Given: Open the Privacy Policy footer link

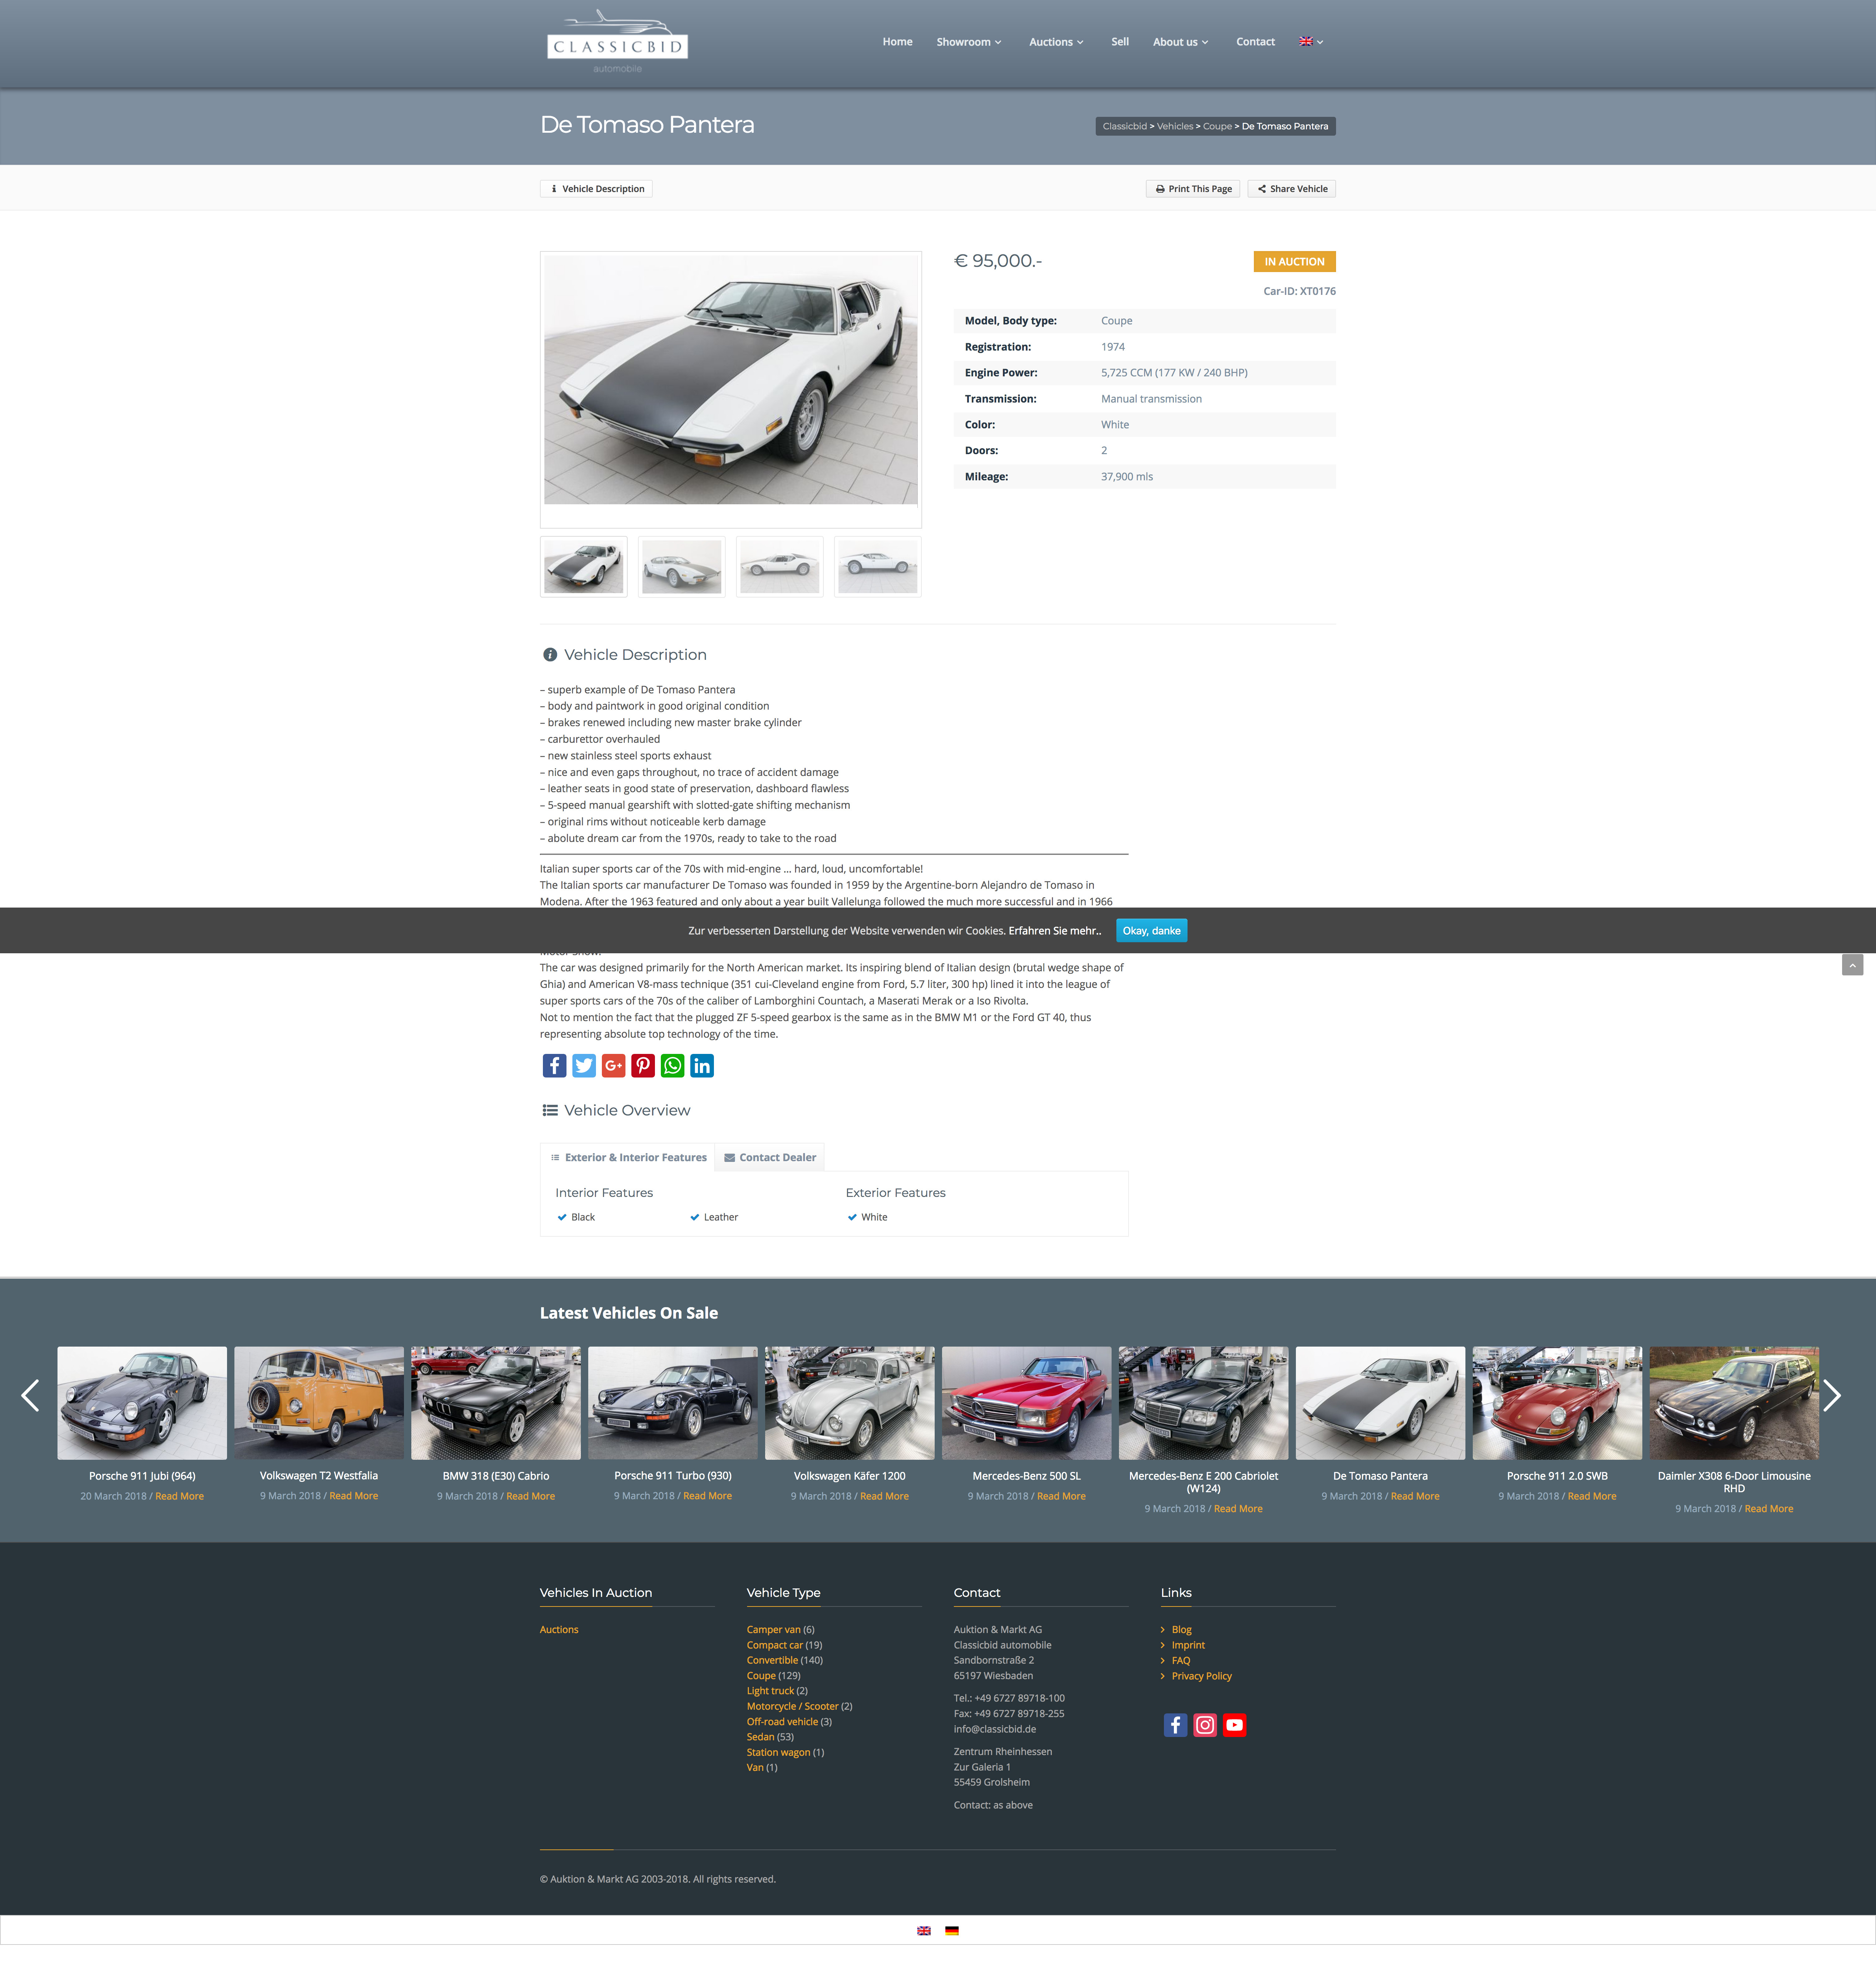Looking at the screenshot, I should (1201, 1676).
